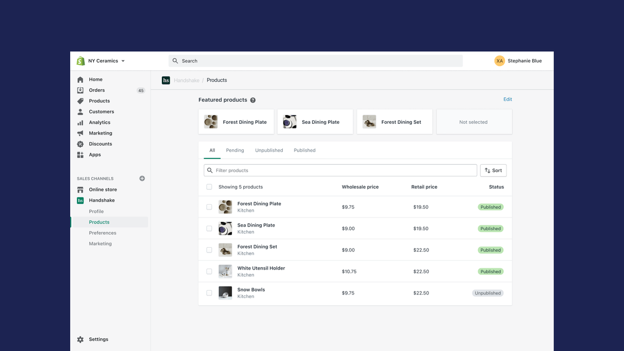Image resolution: width=624 pixels, height=351 pixels.
Task: Select the Customers icon in the sidebar
Action: (80, 111)
